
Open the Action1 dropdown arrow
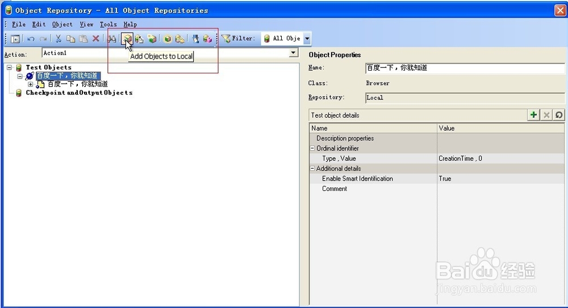[x=294, y=53]
